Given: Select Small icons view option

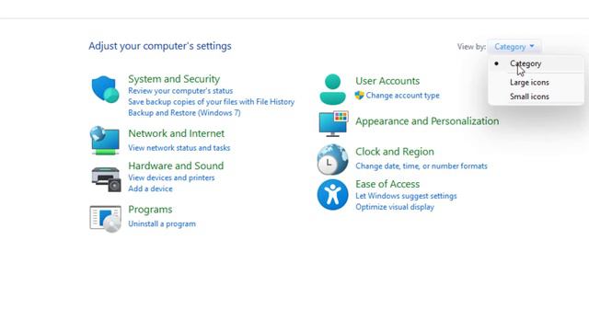Looking at the screenshot, I should pos(529,97).
